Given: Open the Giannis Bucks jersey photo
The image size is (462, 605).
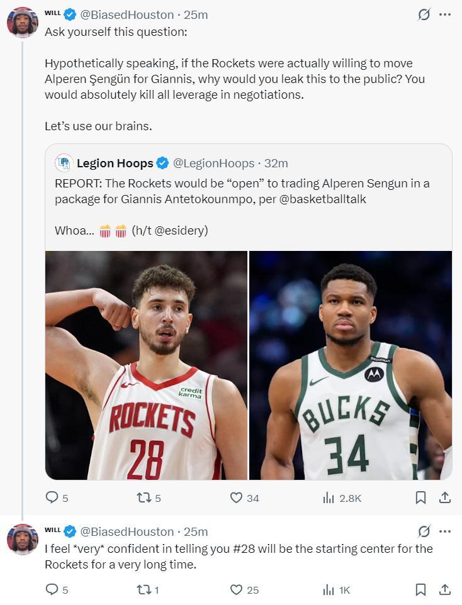Looking at the screenshot, I should click(x=351, y=365).
